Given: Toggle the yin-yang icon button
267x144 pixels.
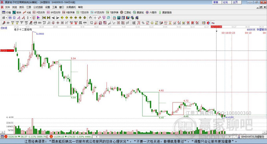Looking at the screenshot, I should coord(208,23).
